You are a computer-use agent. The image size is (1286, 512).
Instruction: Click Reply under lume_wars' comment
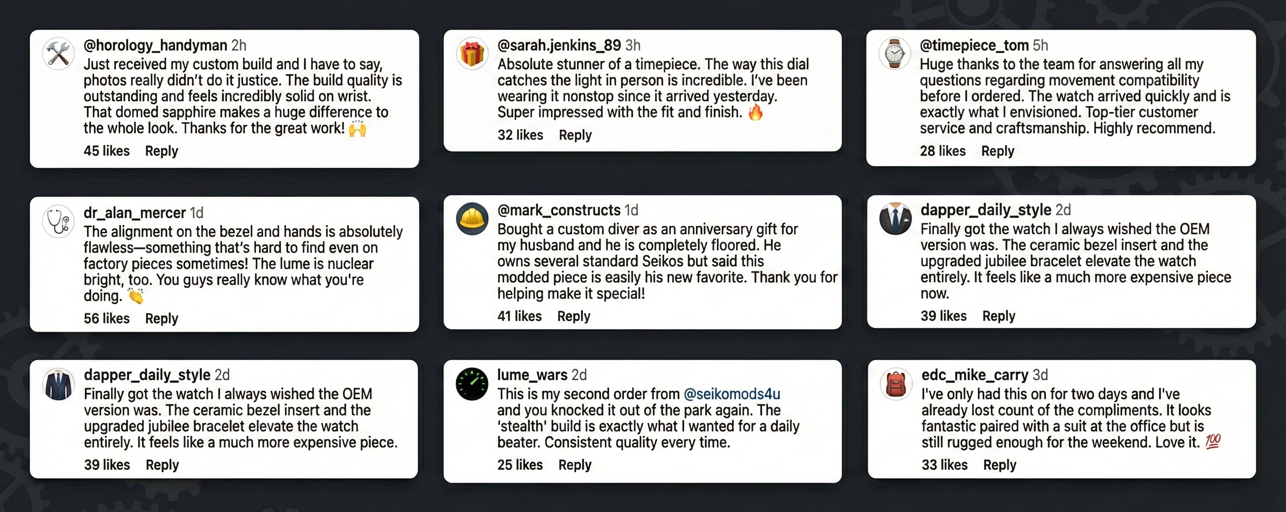[x=574, y=464]
